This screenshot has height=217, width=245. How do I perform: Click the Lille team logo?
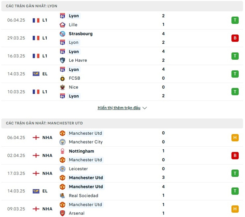tap(62, 25)
